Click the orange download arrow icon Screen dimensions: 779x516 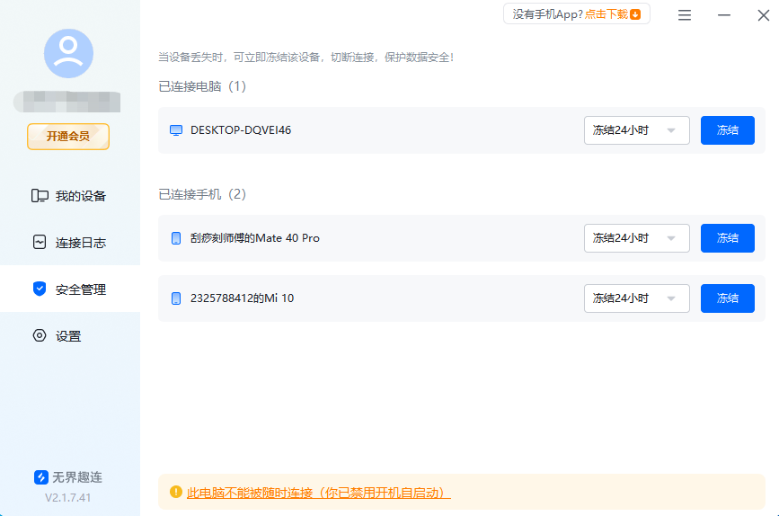tap(635, 14)
